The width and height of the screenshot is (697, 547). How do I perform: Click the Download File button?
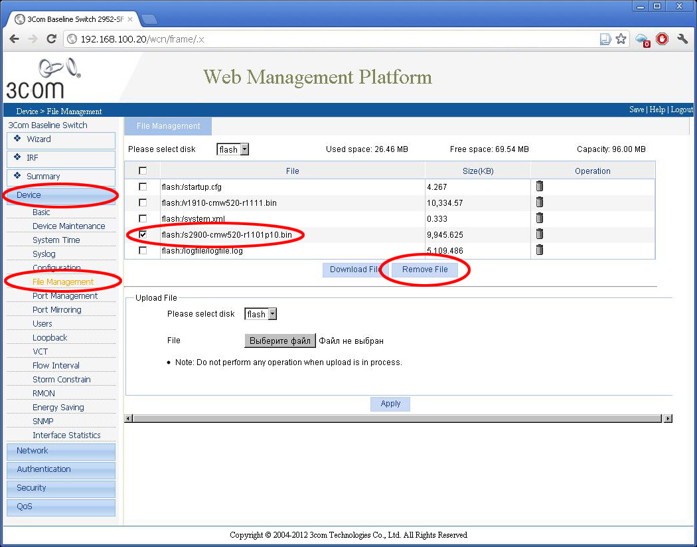(x=355, y=270)
